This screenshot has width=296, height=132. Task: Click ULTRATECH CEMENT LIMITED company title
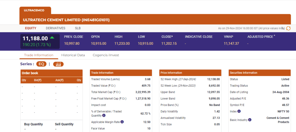66,20
